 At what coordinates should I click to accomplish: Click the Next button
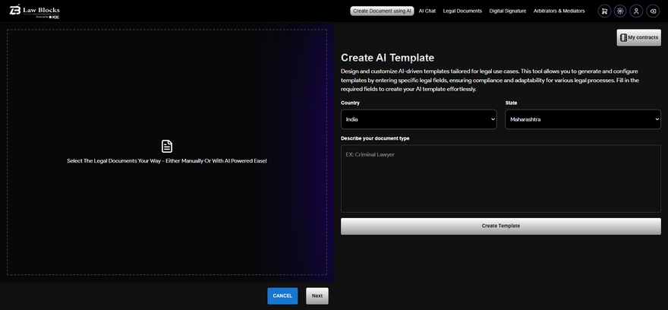pos(317,296)
